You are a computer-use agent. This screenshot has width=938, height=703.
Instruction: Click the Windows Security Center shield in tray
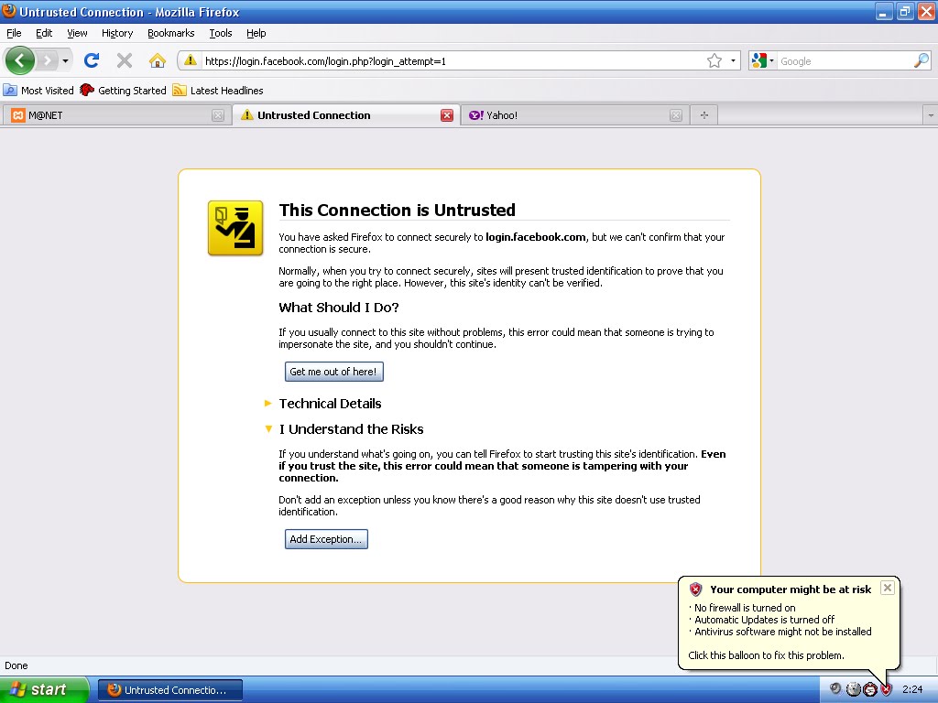click(883, 689)
